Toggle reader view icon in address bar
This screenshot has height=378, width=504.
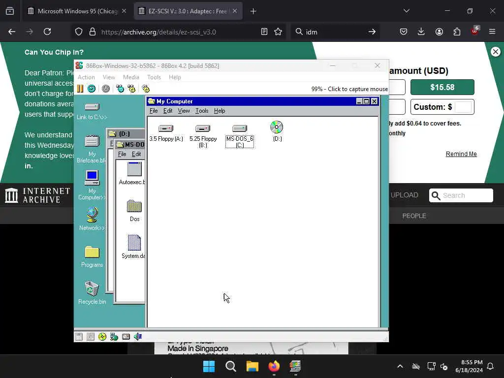[x=264, y=31]
